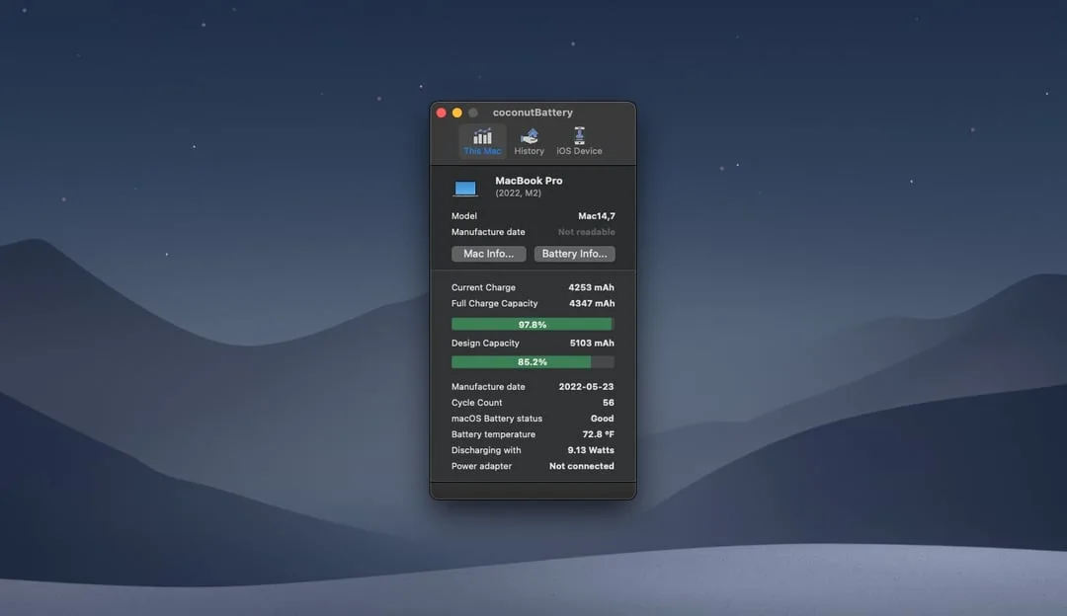The height and width of the screenshot is (616, 1067).
Task: Click the coconutBattery window title
Action: click(x=533, y=113)
